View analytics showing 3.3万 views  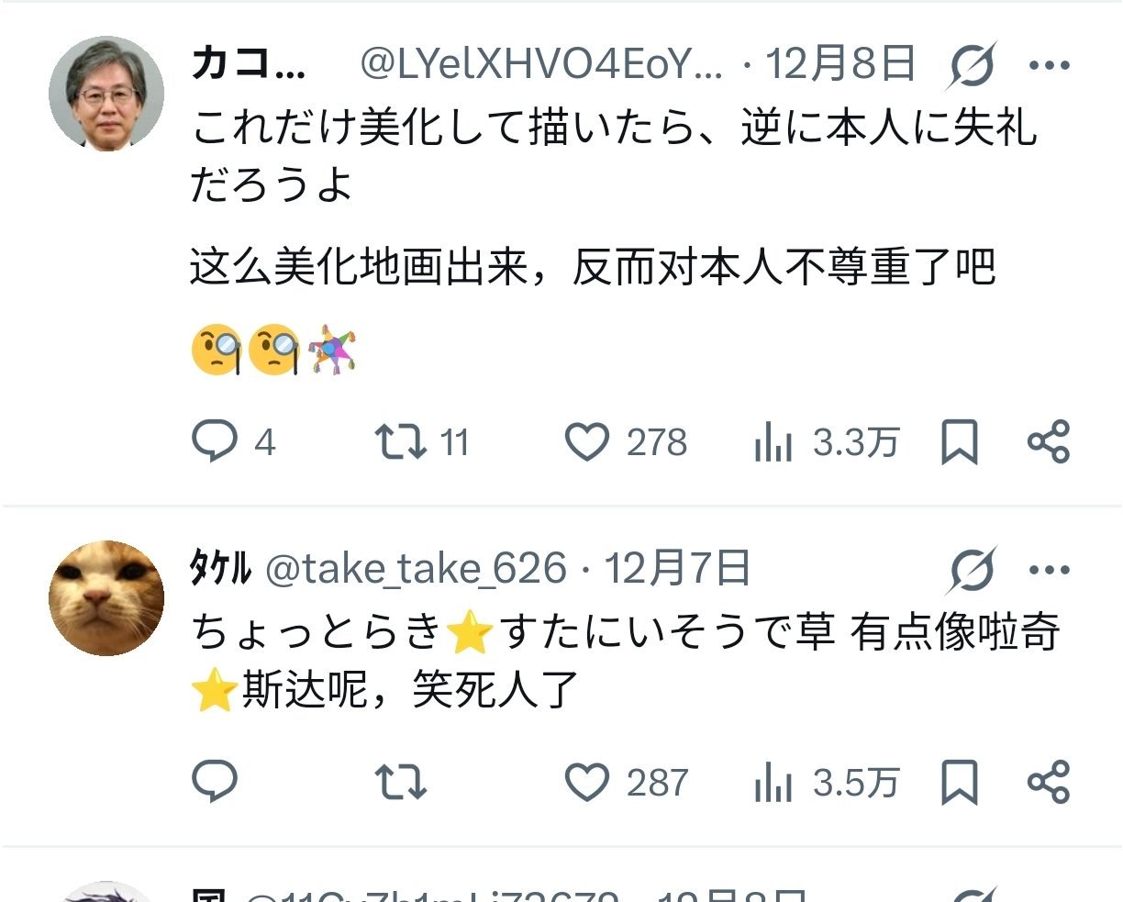[827, 443]
